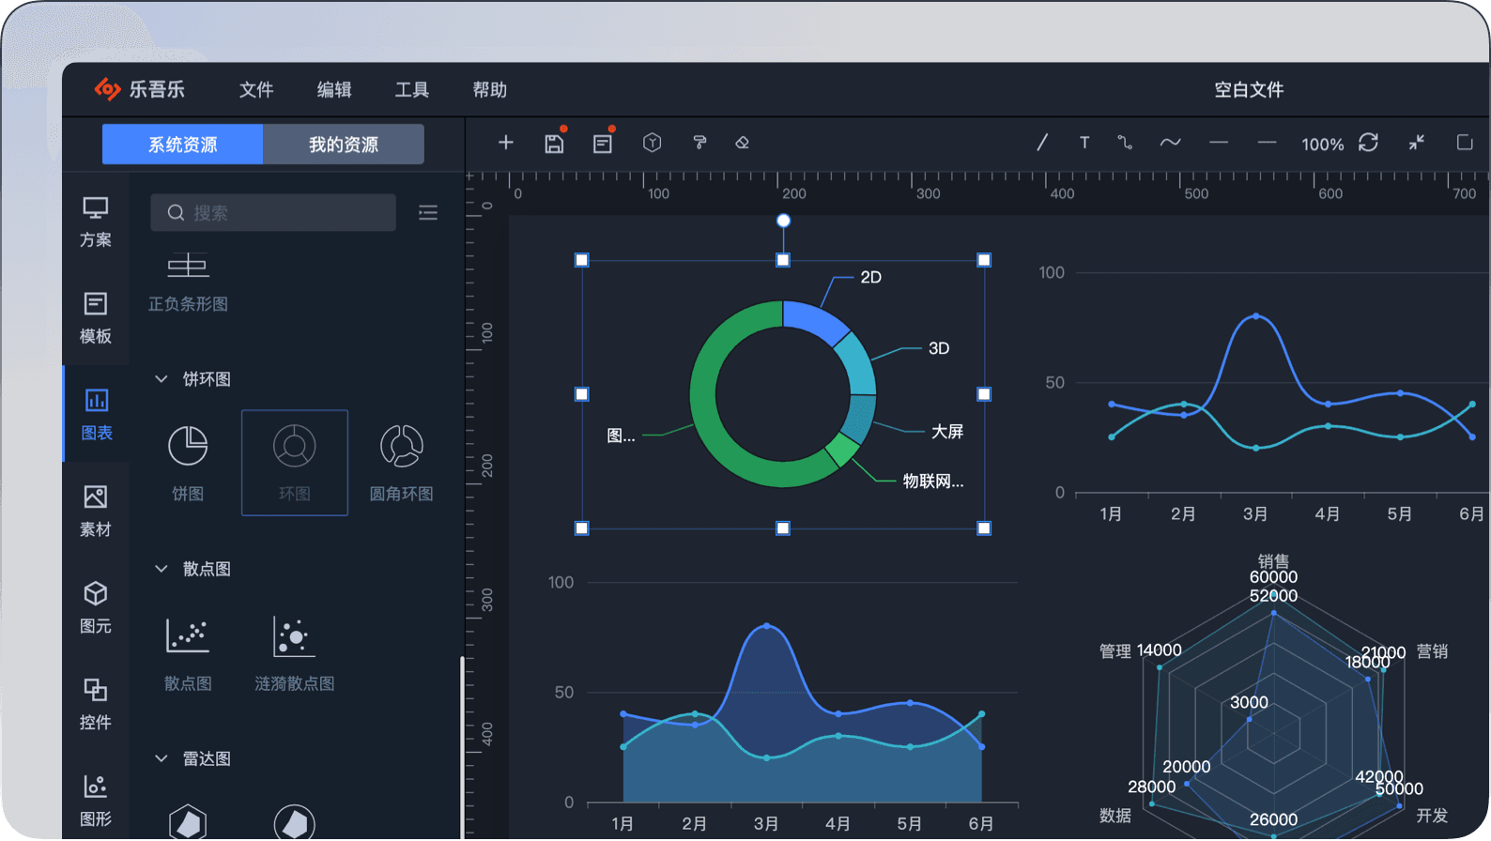The image size is (1491, 841).
Task: Select the text tool
Action: 1084,143
